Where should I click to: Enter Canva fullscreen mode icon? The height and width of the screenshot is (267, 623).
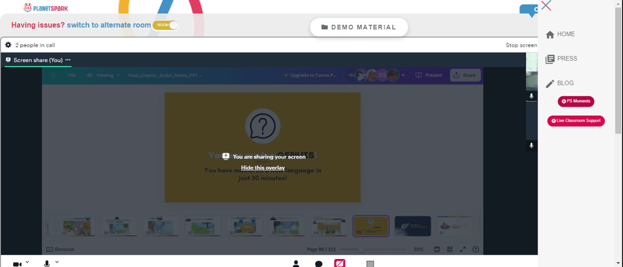pyautogui.click(x=463, y=250)
